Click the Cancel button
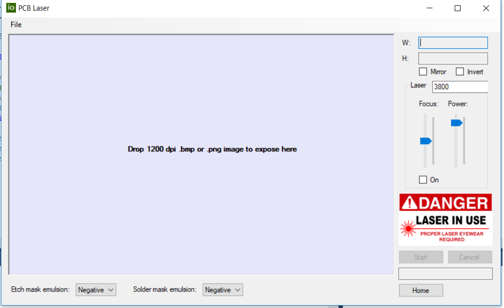The image size is (504, 308). point(469,257)
